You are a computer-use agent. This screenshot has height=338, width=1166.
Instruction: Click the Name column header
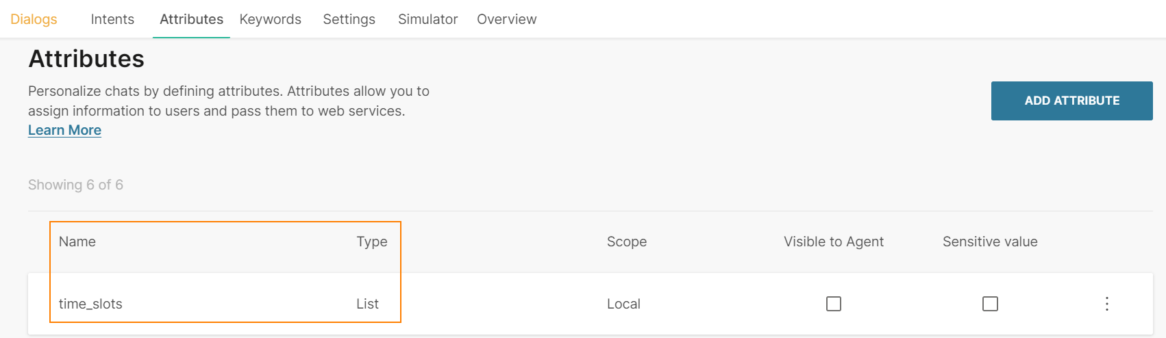77,242
